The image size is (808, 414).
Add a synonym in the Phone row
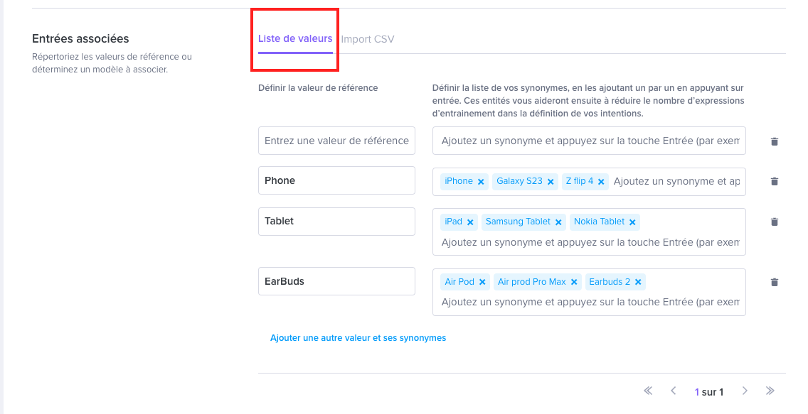click(x=676, y=181)
